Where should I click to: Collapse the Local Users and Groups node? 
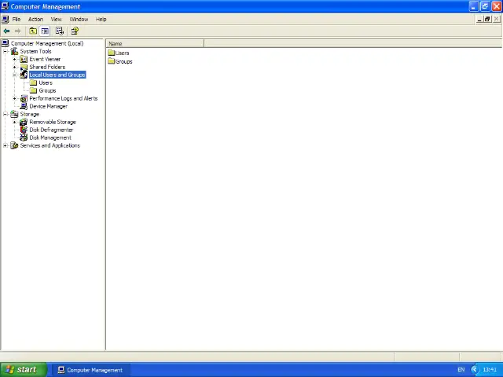[14, 75]
